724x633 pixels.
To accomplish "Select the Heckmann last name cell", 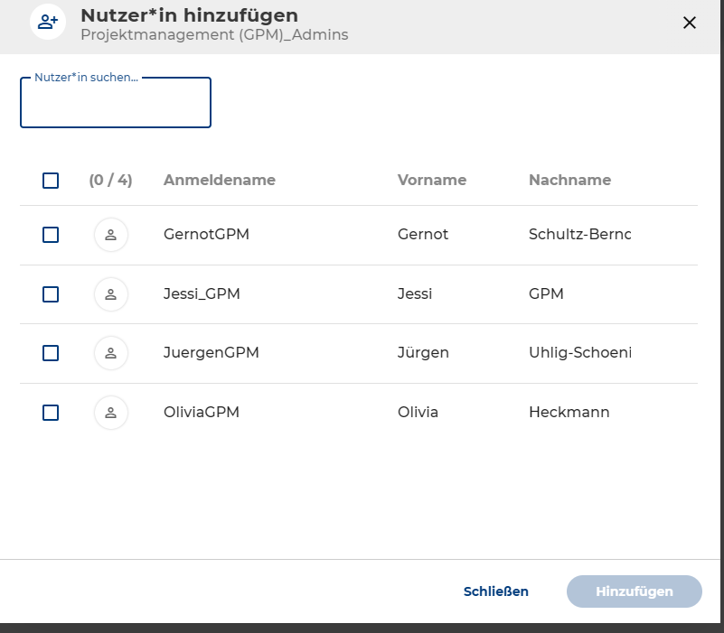I will point(569,413).
